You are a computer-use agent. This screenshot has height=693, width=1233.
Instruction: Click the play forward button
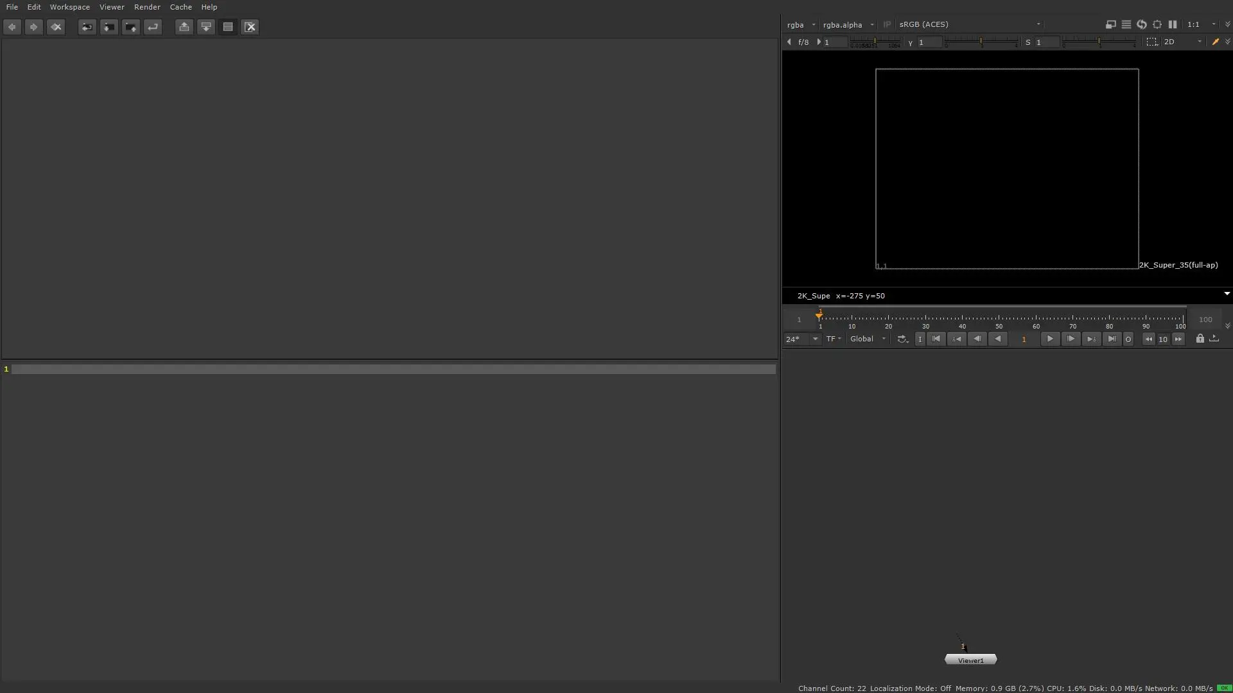[1049, 339]
